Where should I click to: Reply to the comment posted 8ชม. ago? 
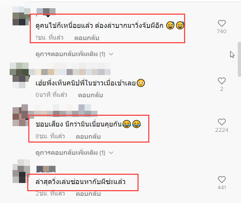coord(88,137)
